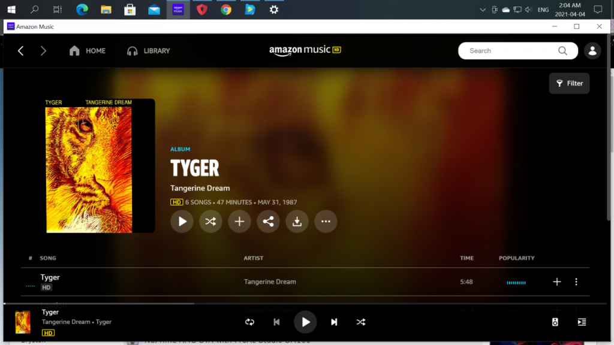Open Windows Start menu
Screen dimensions: 614x345
(x=11, y=10)
